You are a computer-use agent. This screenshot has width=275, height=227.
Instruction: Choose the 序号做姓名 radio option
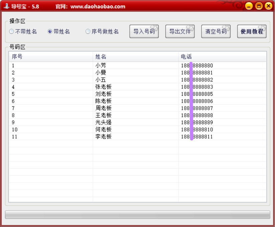coord(88,32)
